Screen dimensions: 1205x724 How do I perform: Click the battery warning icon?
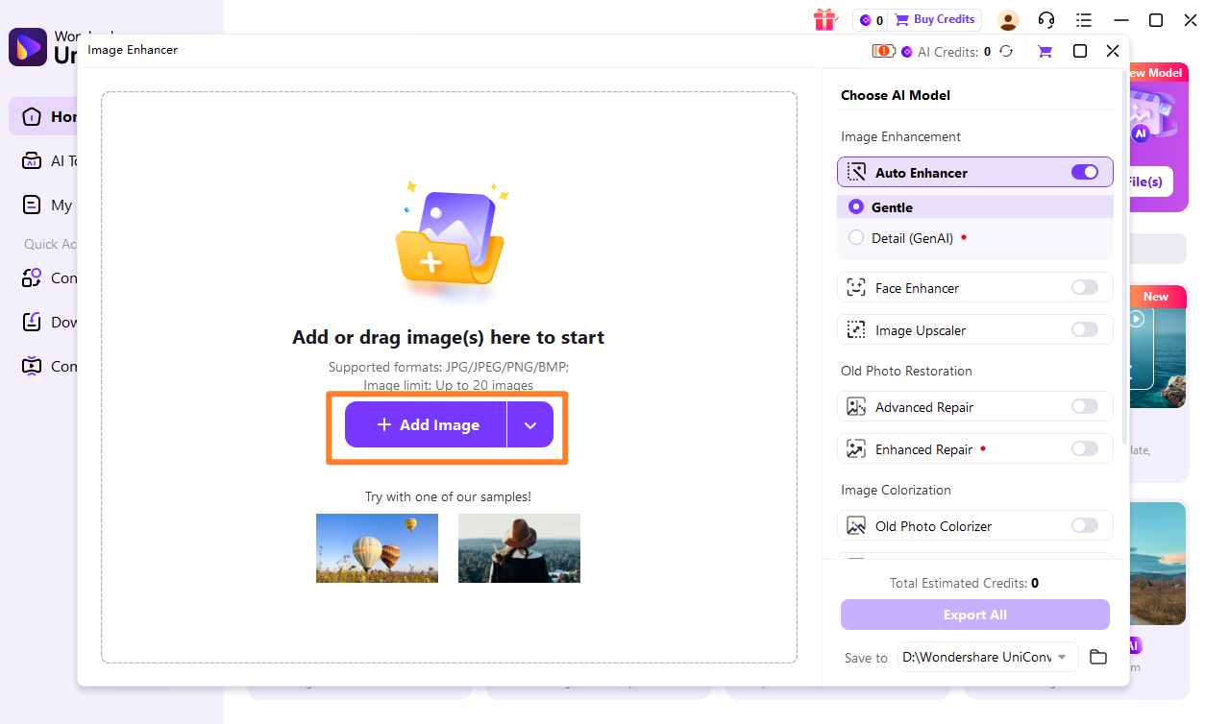(883, 51)
